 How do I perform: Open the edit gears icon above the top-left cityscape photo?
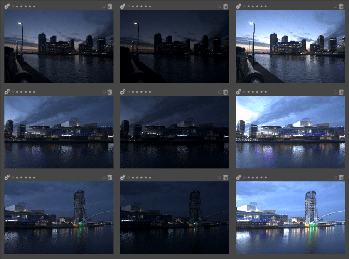point(6,6)
